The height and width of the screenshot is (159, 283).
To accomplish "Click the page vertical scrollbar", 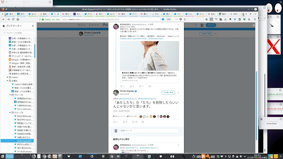I will [x=256, y=106].
